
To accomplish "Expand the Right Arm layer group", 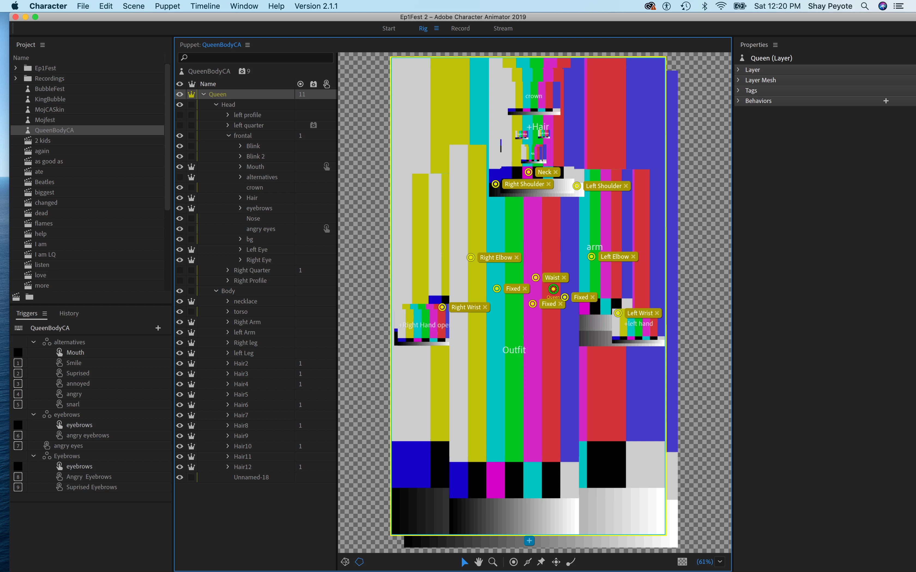I will point(227,322).
